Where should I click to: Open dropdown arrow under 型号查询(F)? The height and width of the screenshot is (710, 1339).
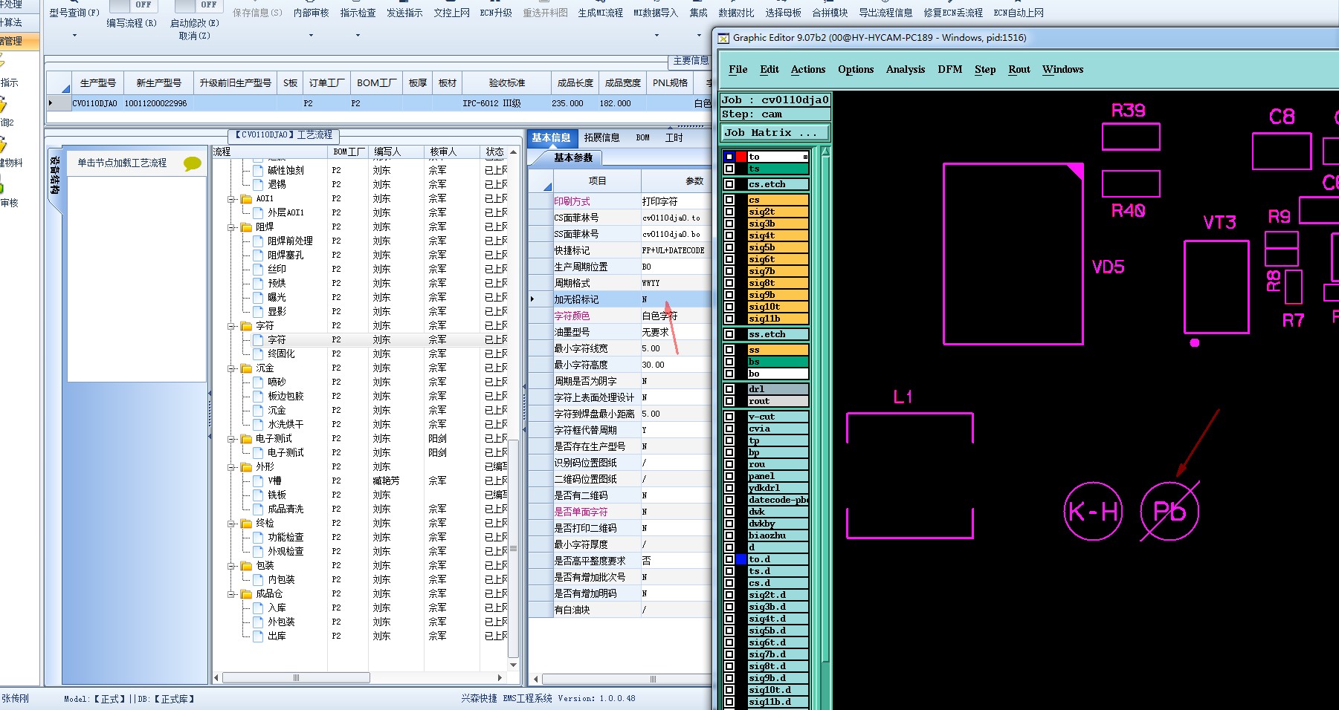[74, 36]
